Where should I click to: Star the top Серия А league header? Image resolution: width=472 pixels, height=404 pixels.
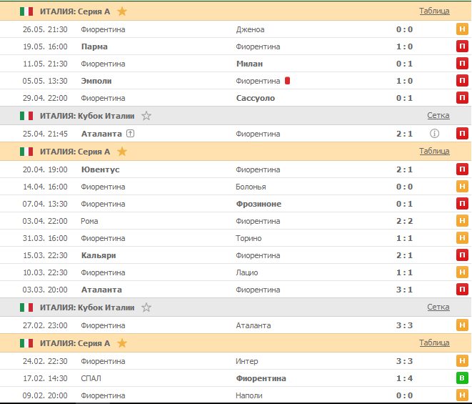122,11
